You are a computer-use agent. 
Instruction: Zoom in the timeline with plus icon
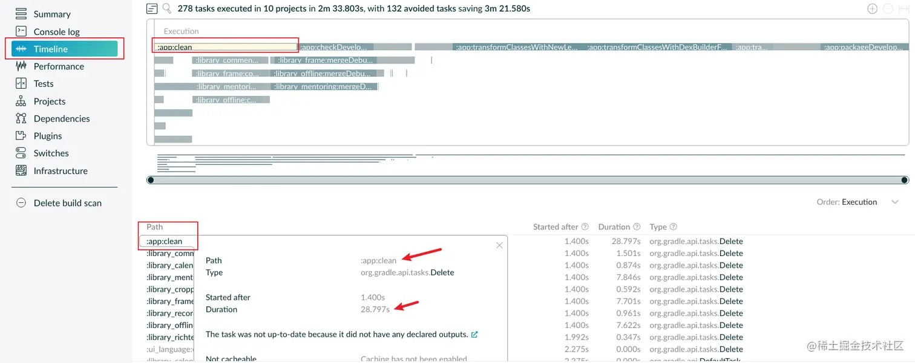click(x=872, y=8)
